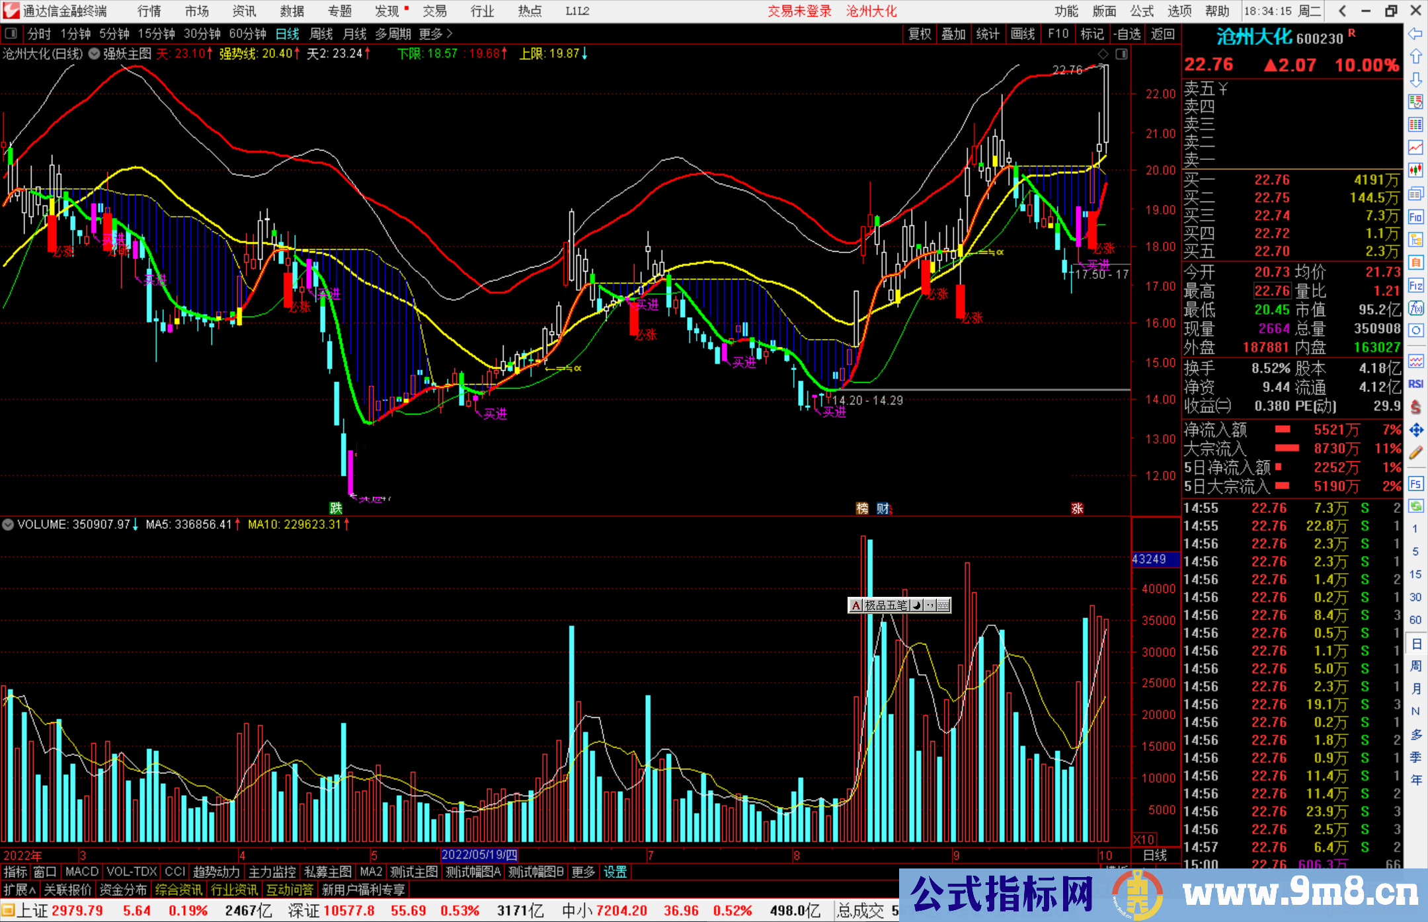Open the line trend chart sidebar icon

tap(1415, 147)
